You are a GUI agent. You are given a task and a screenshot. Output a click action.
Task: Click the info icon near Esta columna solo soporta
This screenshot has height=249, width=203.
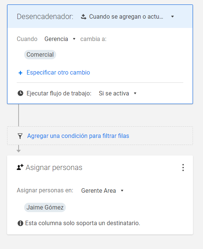20,223
